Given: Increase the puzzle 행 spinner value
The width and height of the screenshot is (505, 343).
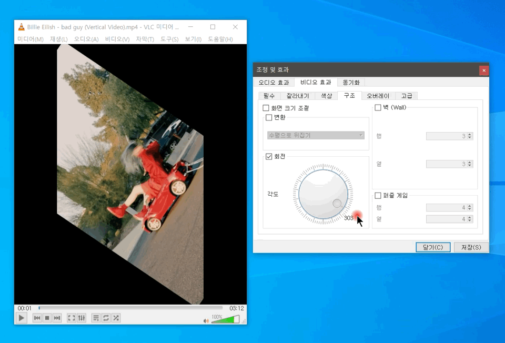Looking at the screenshot, I should 470,206.
